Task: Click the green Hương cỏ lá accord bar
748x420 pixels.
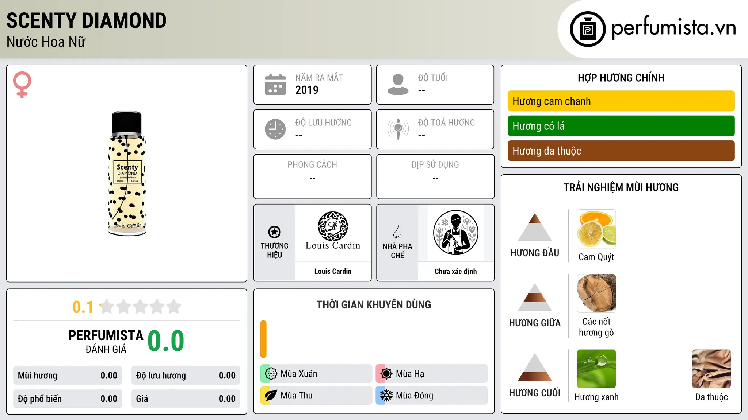Action: click(621, 126)
